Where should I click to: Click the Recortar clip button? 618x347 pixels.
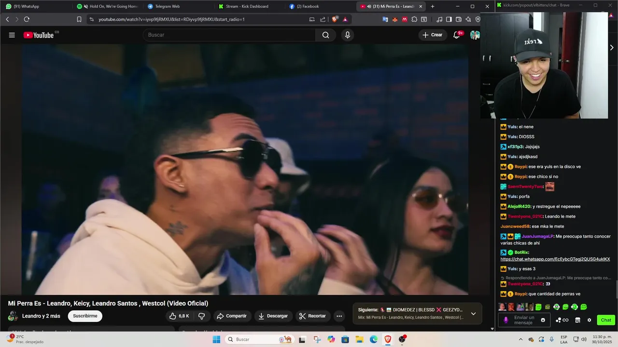point(312,316)
